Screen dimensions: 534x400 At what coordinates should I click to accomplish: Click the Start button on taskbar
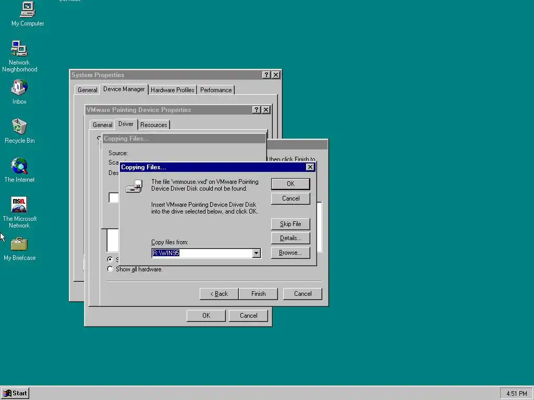15,393
